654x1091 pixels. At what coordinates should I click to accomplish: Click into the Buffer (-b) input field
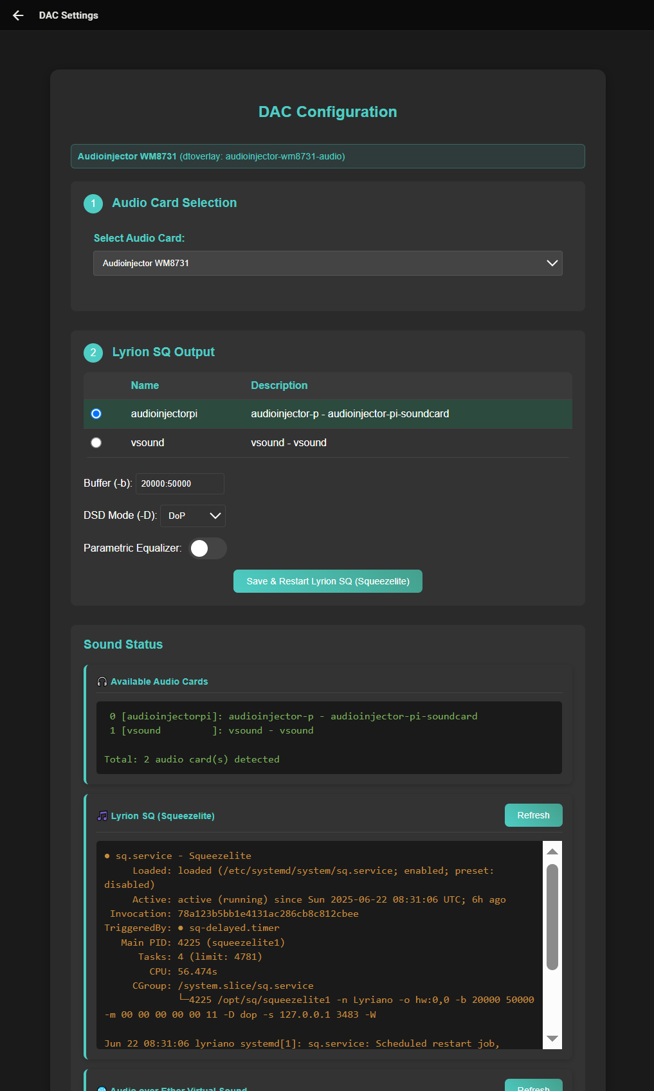coord(180,483)
